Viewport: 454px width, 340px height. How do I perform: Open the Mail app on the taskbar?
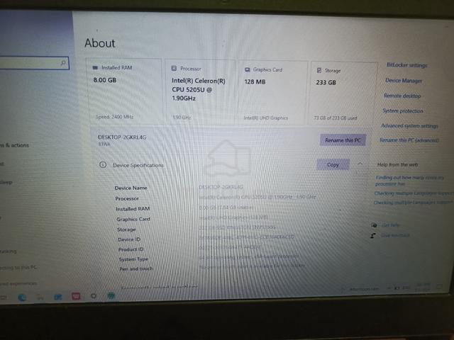pyautogui.click(x=58, y=297)
